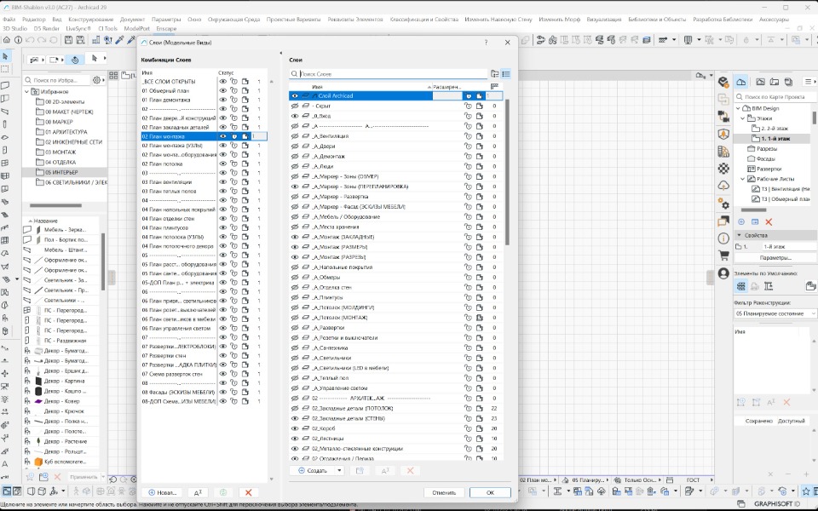Click info icon in right vertical strip

[723, 238]
